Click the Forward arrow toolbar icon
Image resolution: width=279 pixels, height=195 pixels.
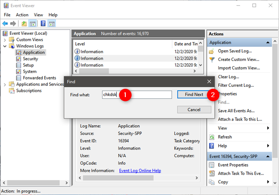(x=13, y=24)
